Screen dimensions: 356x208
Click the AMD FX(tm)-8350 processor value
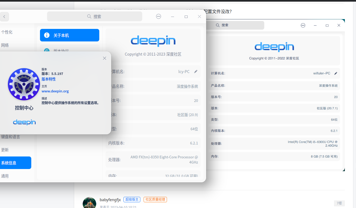[x=164, y=159]
